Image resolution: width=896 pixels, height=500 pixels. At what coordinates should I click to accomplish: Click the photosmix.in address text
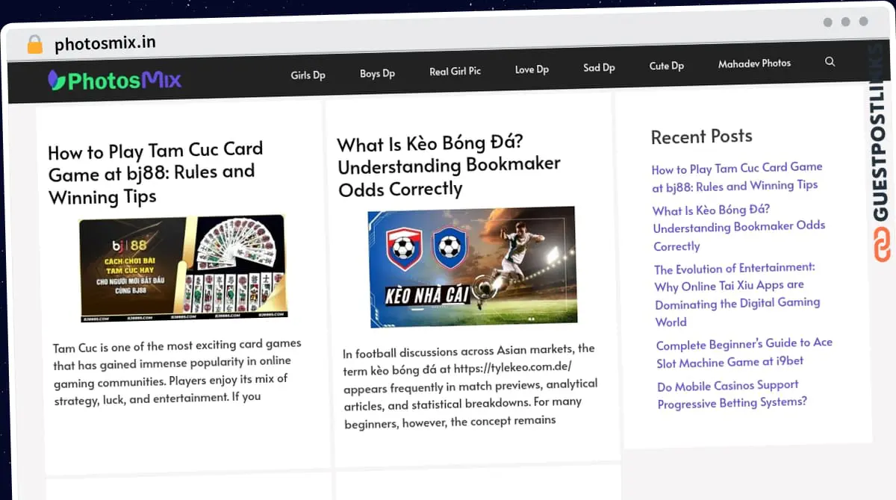(105, 43)
